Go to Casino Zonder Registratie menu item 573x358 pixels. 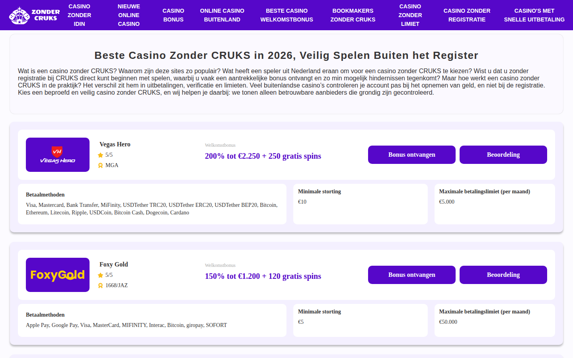[467, 15]
